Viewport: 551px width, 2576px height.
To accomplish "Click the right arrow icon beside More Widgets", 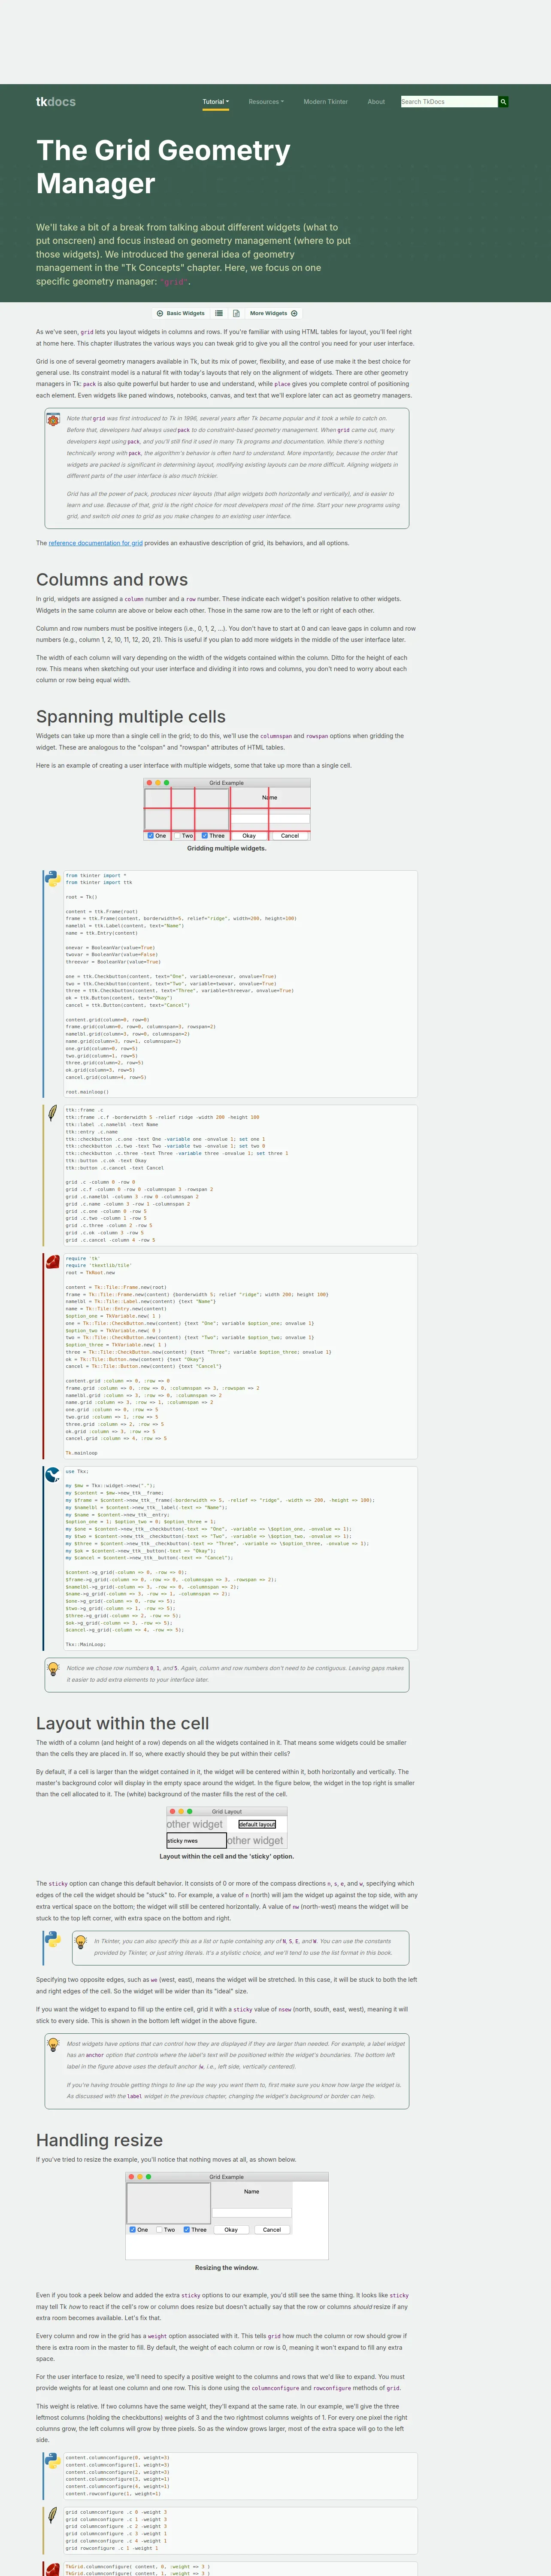I will [294, 313].
